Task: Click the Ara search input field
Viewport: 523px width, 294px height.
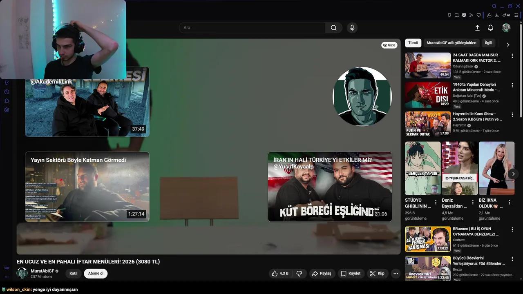Action: pyautogui.click(x=252, y=28)
